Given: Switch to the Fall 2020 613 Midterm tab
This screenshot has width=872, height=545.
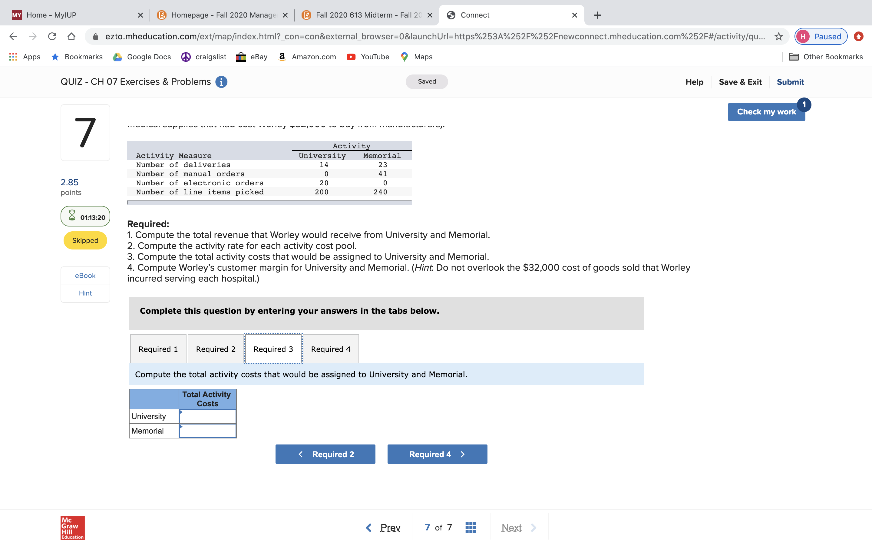Looking at the screenshot, I should (364, 15).
